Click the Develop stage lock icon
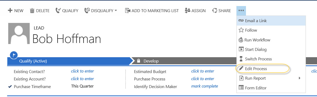The height and width of the screenshot is (97, 317). pyautogui.click(x=138, y=61)
